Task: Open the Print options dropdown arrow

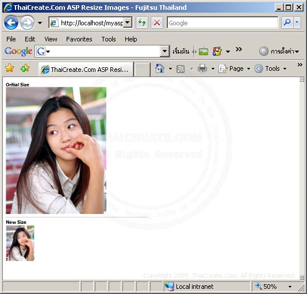Action: [x=213, y=69]
